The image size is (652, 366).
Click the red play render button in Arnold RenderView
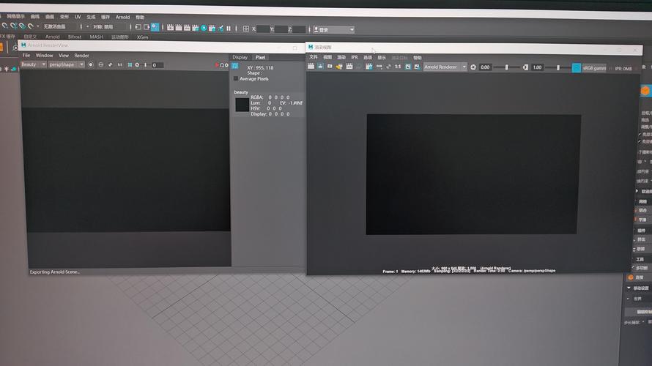[217, 64]
